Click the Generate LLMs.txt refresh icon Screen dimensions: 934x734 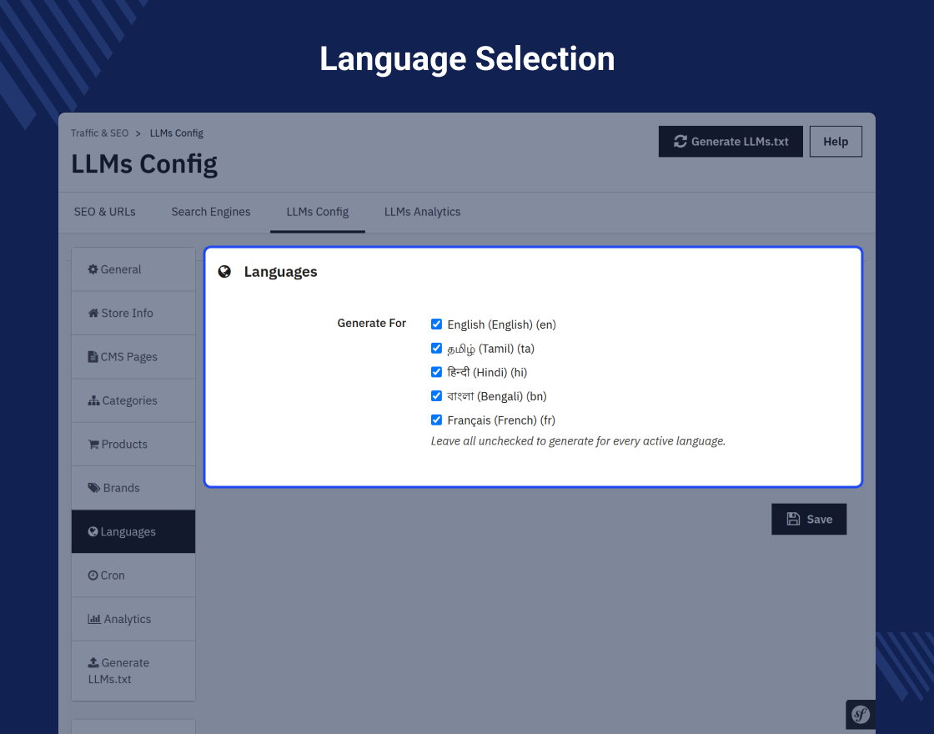coord(680,141)
